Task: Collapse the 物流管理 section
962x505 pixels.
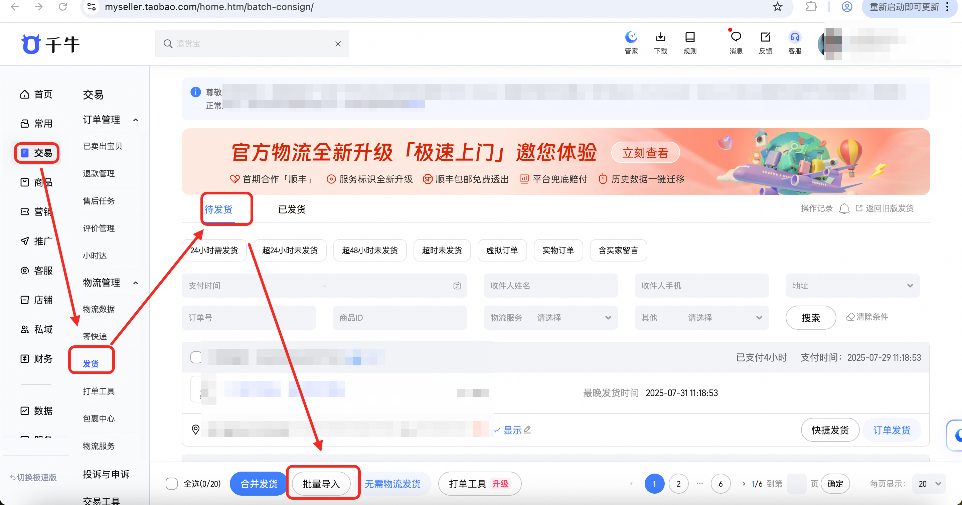Action: tap(136, 283)
